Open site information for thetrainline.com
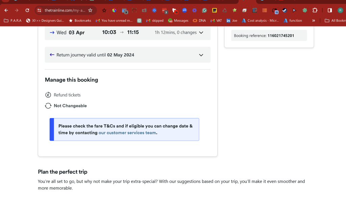Screen dimensions: 346x197 (39, 10)
